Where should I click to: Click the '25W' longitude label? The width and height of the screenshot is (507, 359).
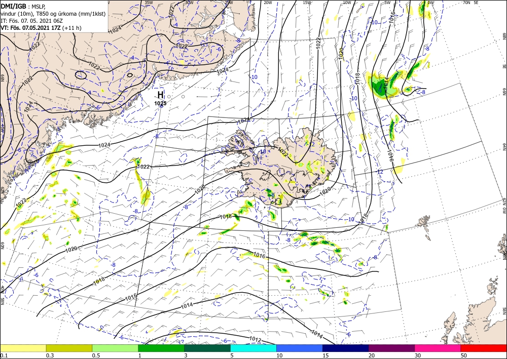229,3
